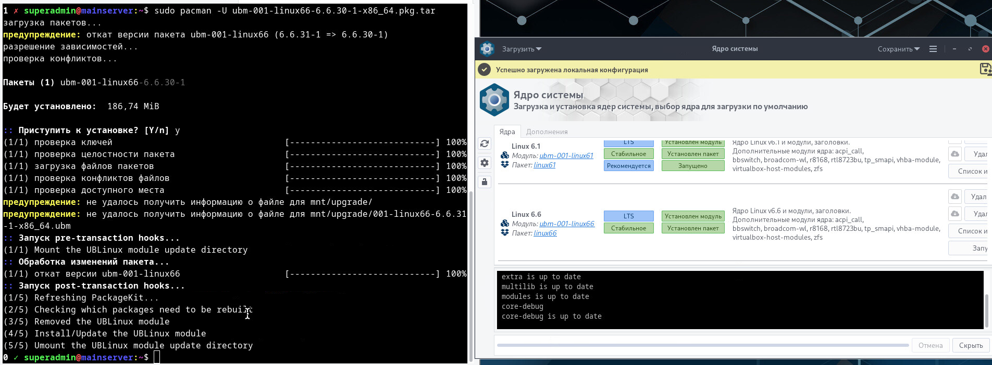Image resolution: width=992 pixels, height=365 pixels.
Task: Click the 'multilib is up to date' log line
Action: [x=548, y=286]
